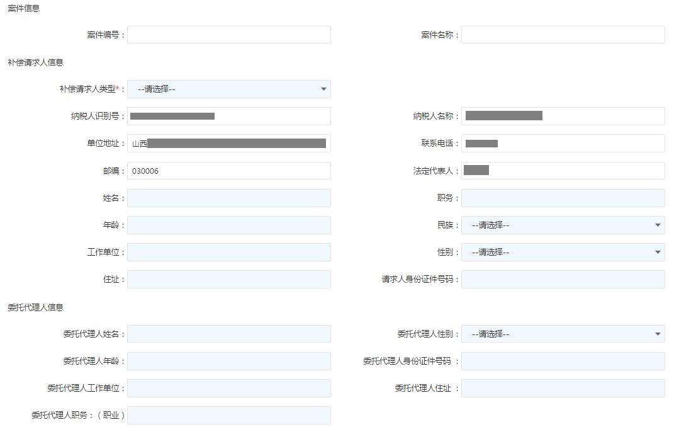Focus the 委托代理人姓名 input field

tap(228, 334)
